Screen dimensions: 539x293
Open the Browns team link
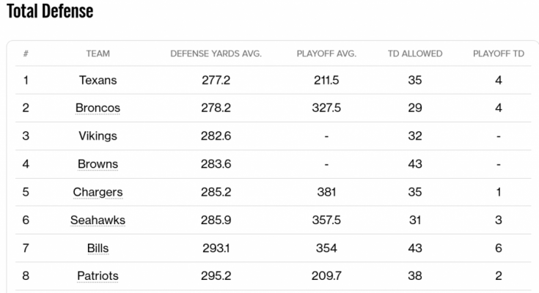(98, 164)
